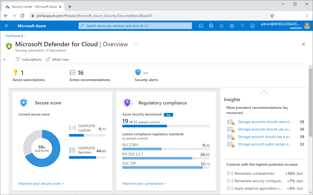Screen dimensions: 313x195
Task: Click icon next to Remediate vulnerabilities
Action: 230,174
